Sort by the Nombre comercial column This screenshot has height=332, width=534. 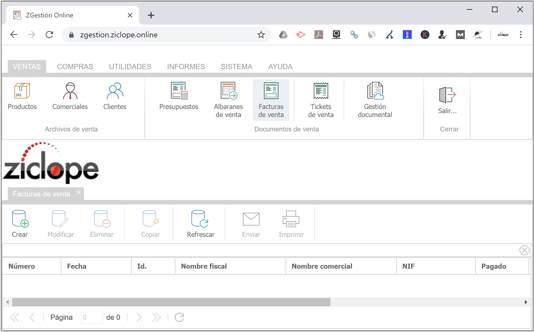pyautogui.click(x=341, y=266)
